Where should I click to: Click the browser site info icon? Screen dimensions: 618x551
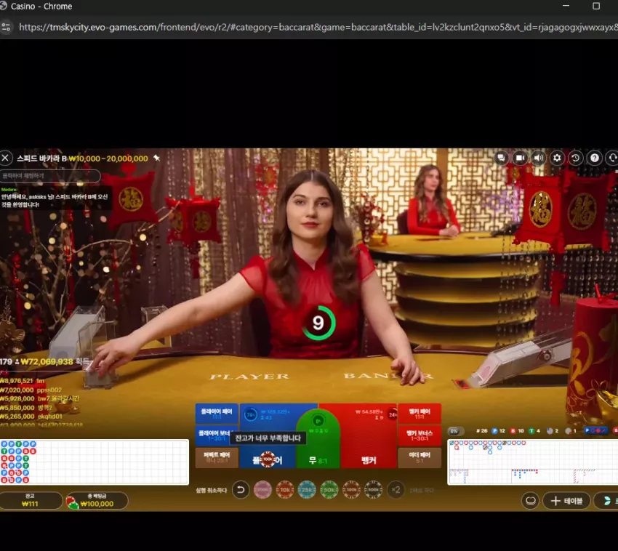click(x=7, y=27)
